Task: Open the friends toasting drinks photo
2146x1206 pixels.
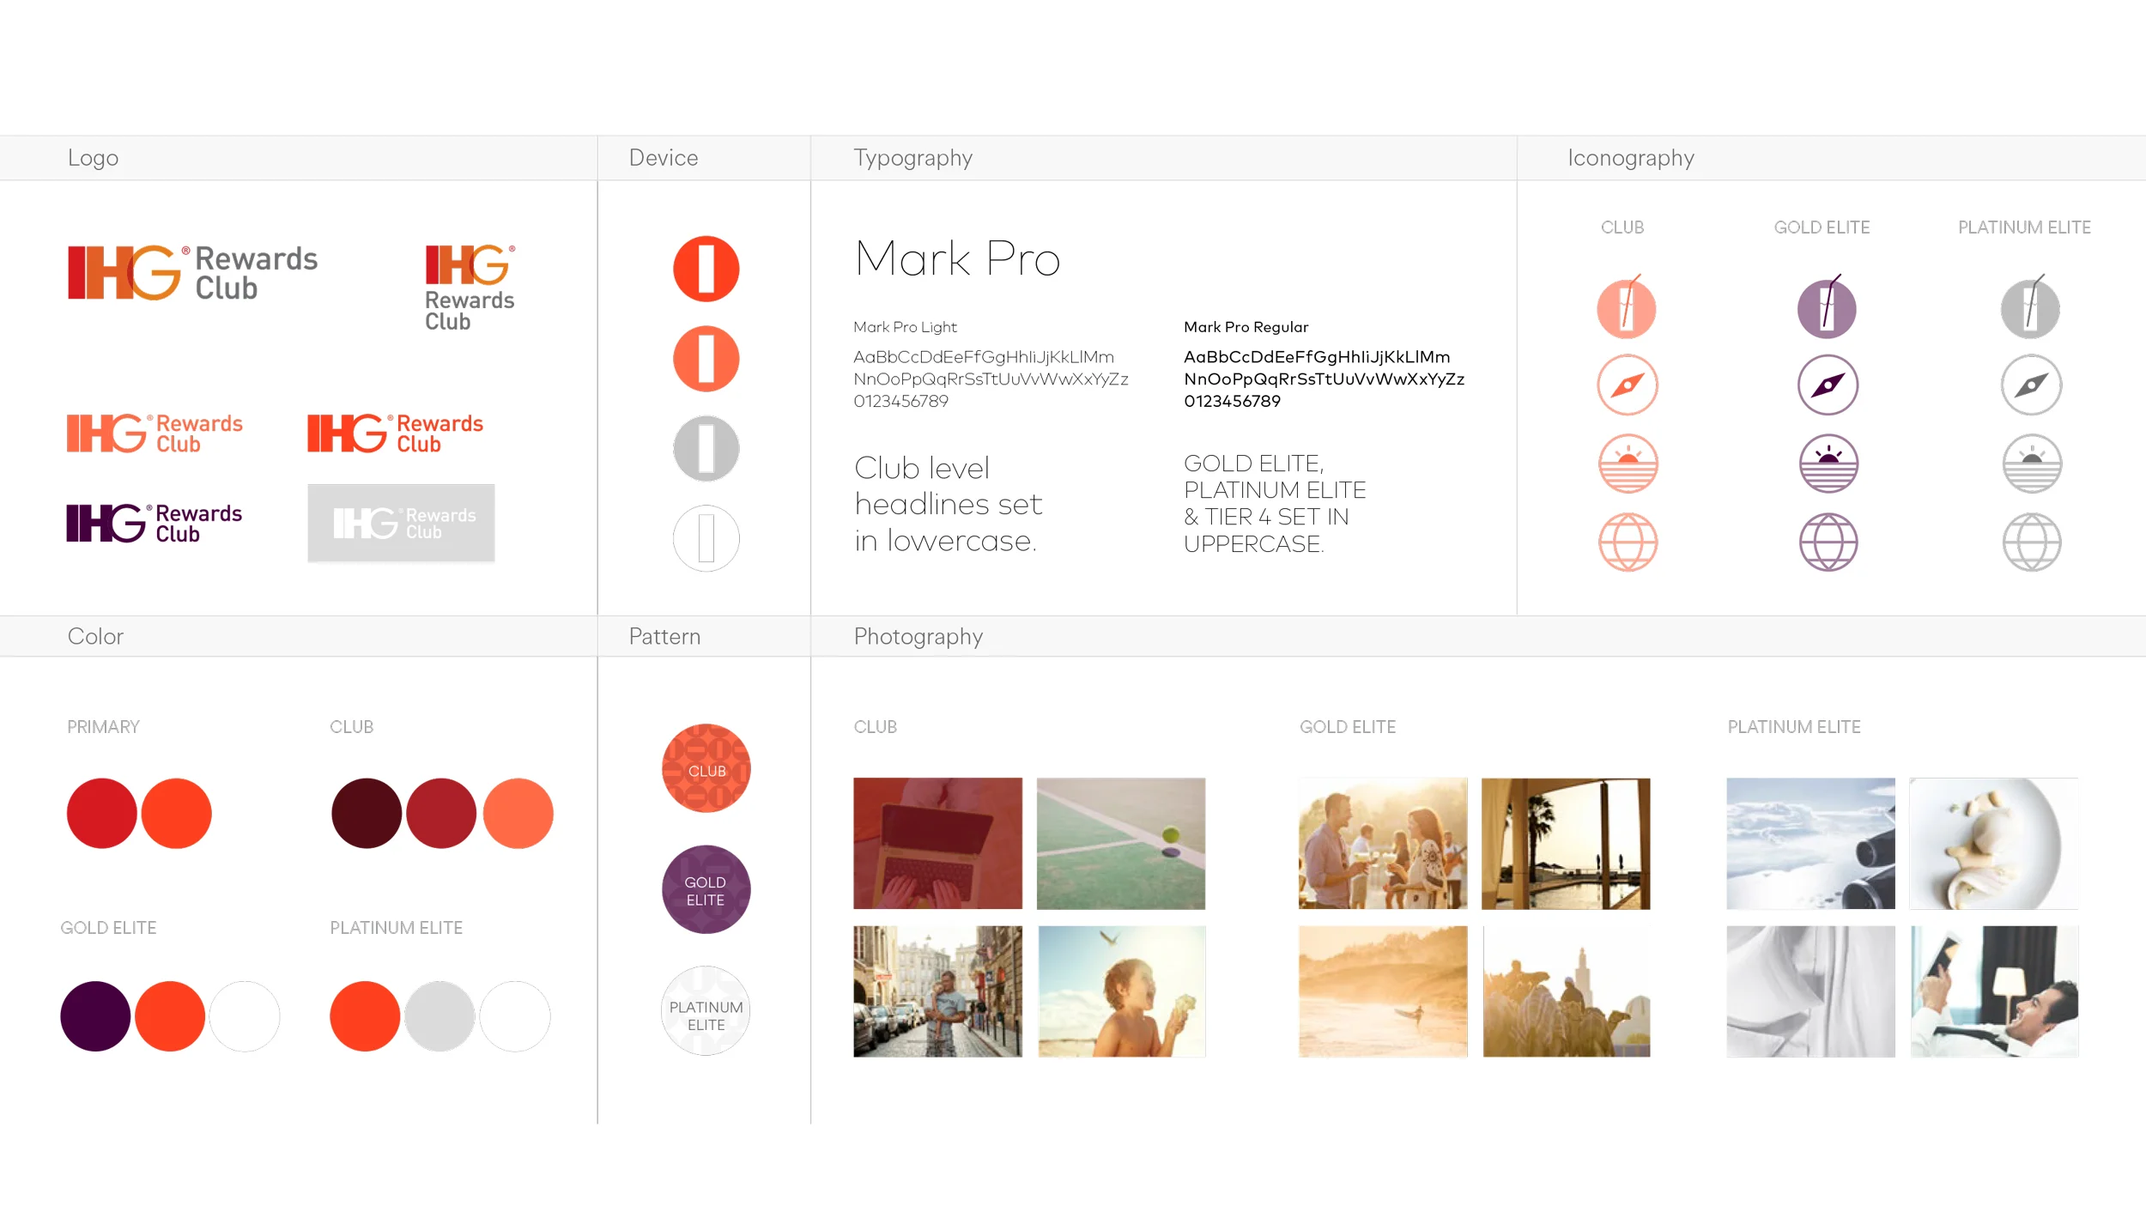Action: click(1383, 843)
